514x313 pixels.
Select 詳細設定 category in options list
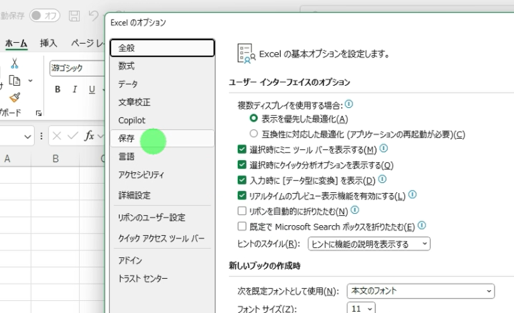(162, 195)
